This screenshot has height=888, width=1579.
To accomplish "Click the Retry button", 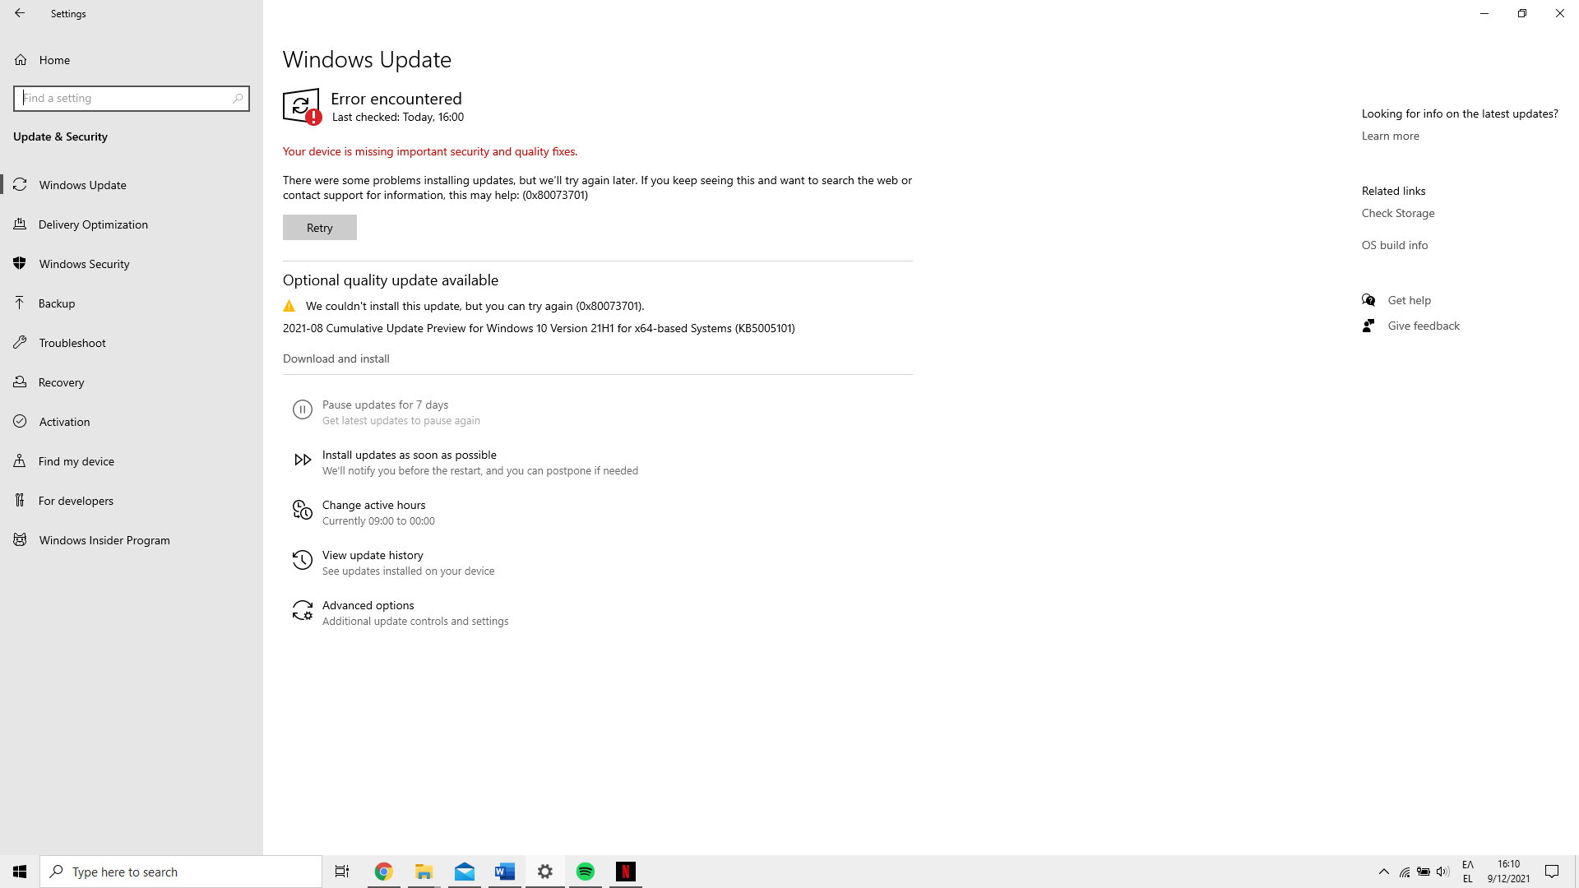I will (x=320, y=228).
